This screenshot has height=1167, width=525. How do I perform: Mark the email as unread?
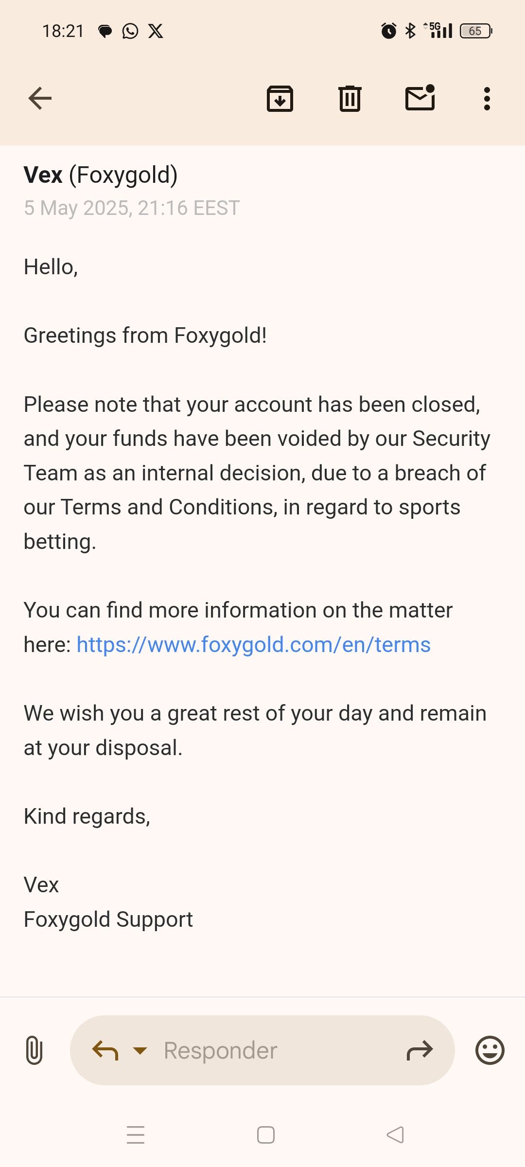(x=420, y=98)
